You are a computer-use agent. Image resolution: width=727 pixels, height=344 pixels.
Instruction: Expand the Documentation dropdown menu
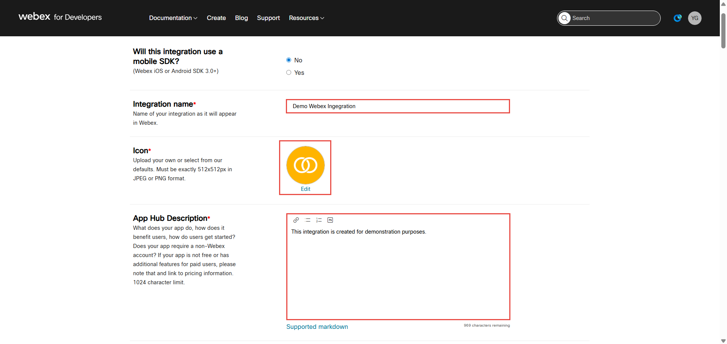[173, 18]
